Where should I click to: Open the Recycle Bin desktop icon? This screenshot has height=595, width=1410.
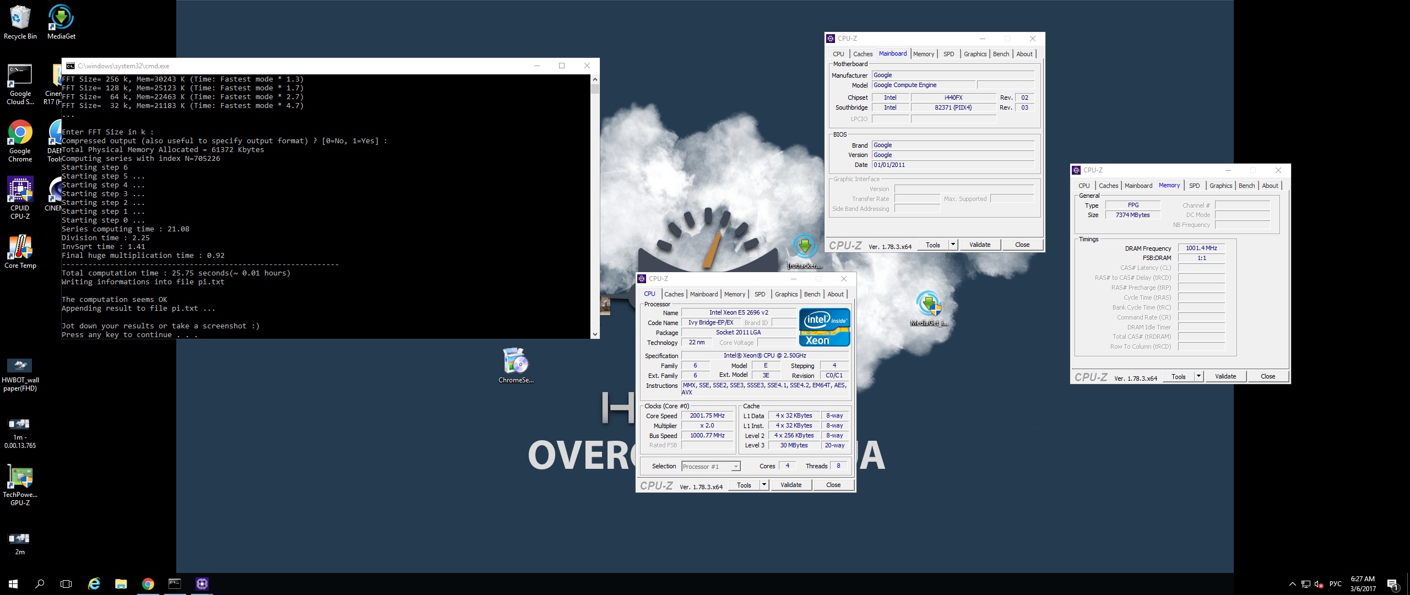(20, 23)
